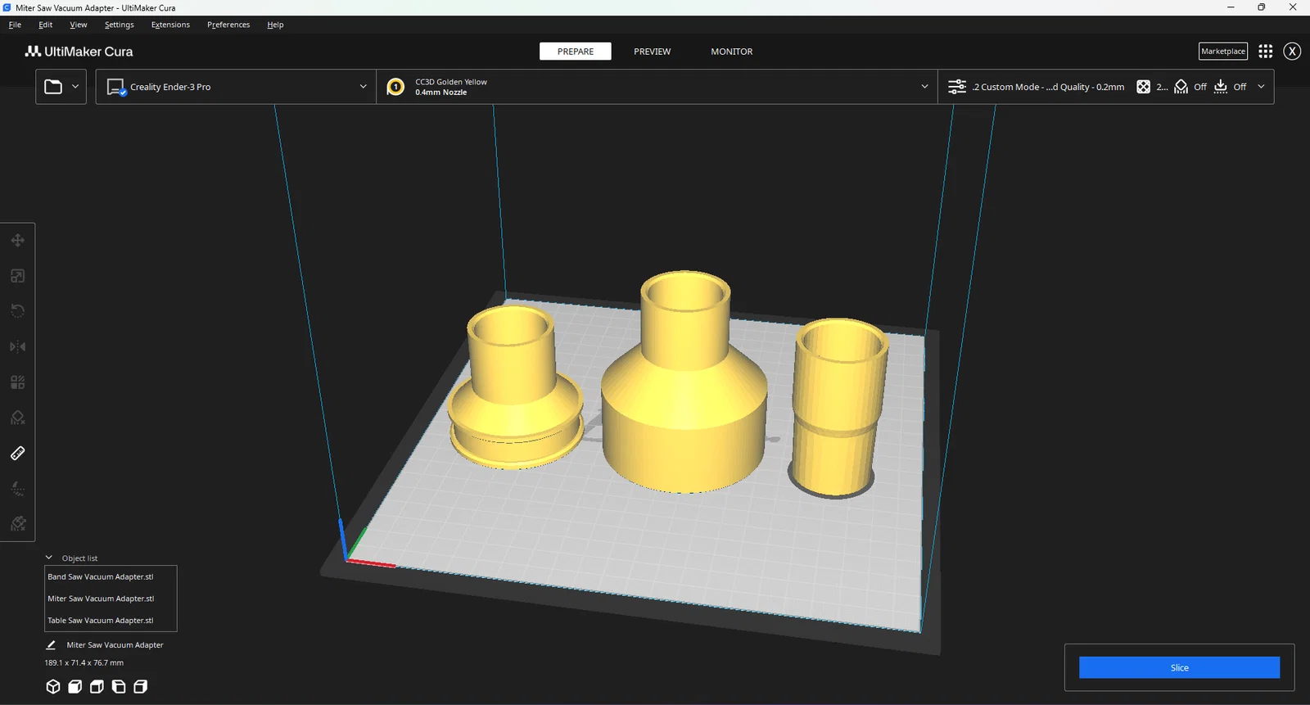Open the Marketplace button
Screen dimensions: 1310x705
(x=1222, y=52)
